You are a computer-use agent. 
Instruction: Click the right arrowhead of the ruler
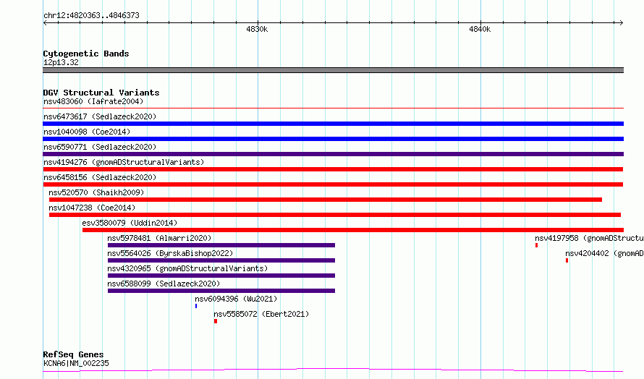coord(622,23)
